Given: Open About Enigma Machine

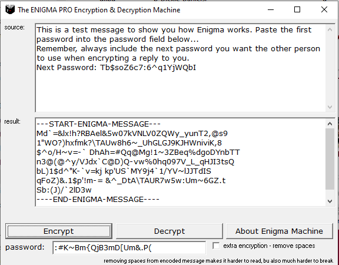Looking at the screenshot, I should pos(279,231).
